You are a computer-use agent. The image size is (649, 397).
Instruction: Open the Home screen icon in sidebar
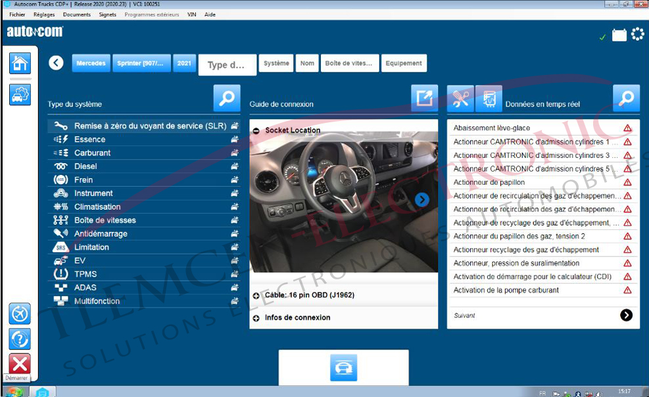click(20, 63)
